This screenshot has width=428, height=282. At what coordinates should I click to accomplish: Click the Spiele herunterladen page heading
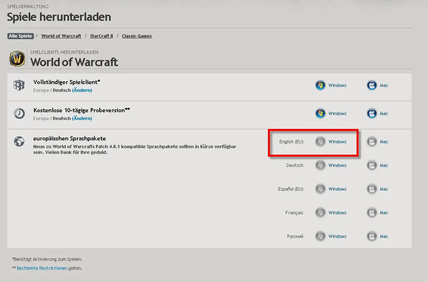pos(59,17)
